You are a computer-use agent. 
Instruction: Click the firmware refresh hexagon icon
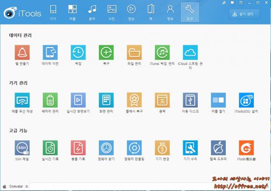134,148
